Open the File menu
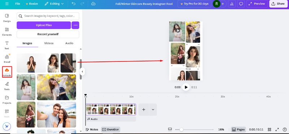Screen dimensions: 289x134 coord(18,4)
